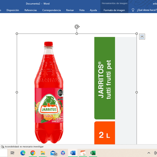Click Task View button in taskbar
Viewport: 157px width, 157px height.
(x=13, y=153)
